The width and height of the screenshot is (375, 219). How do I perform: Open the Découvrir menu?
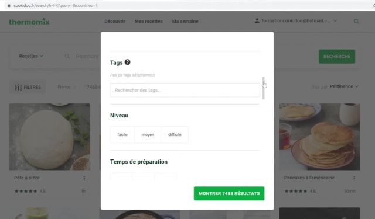click(115, 21)
